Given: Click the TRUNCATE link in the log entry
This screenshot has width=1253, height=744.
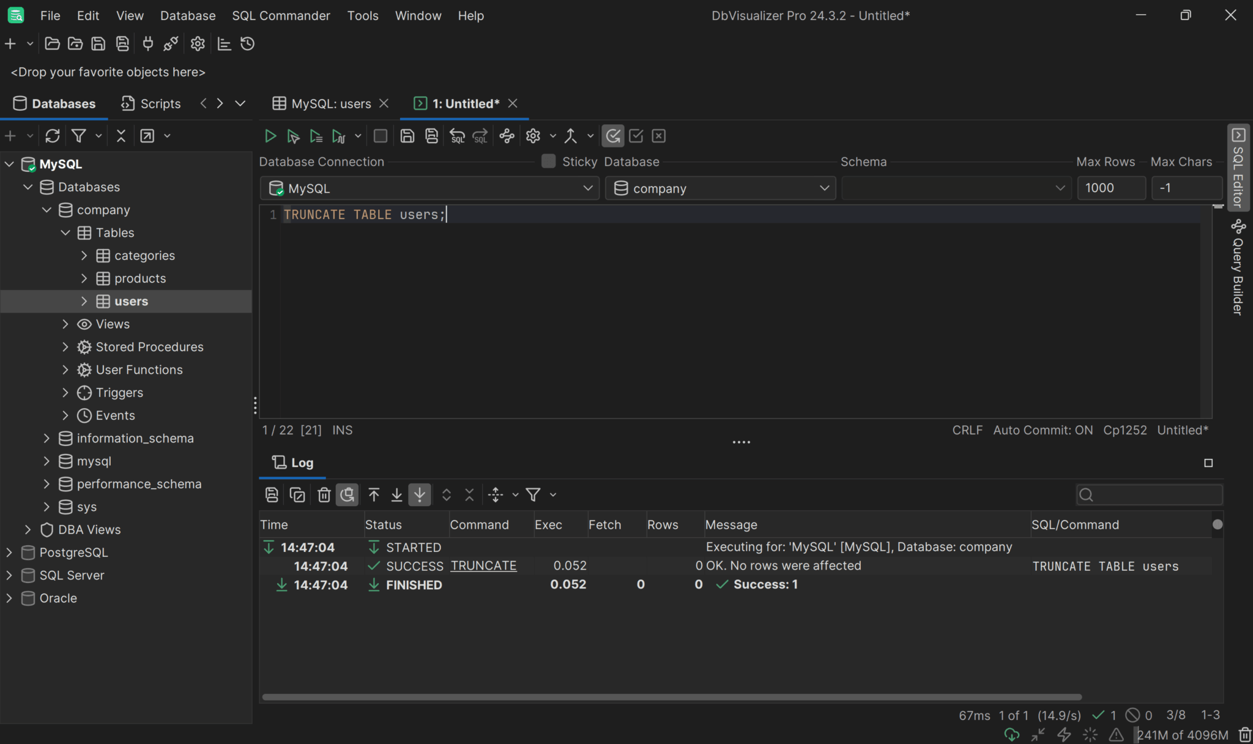Looking at the screenshot, I should [483, 565].
